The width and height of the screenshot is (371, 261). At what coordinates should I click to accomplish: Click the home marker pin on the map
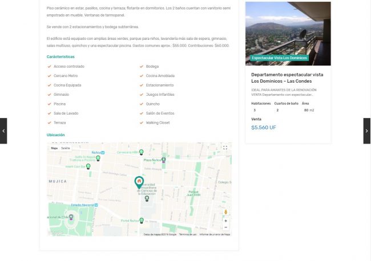[x=139, y=182]
